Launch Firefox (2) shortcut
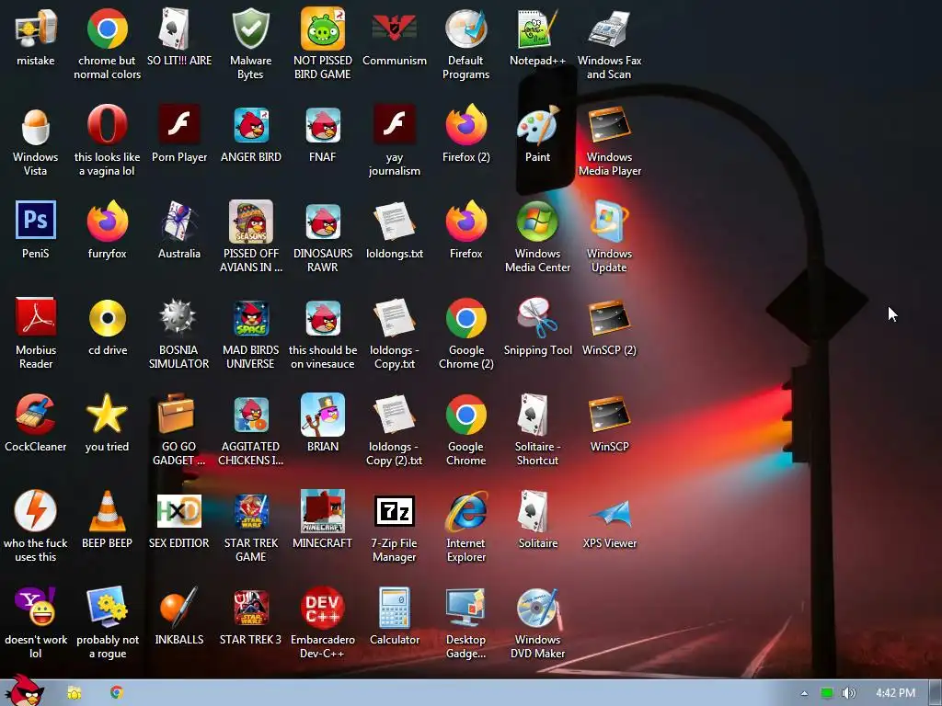 coord(465,125)
